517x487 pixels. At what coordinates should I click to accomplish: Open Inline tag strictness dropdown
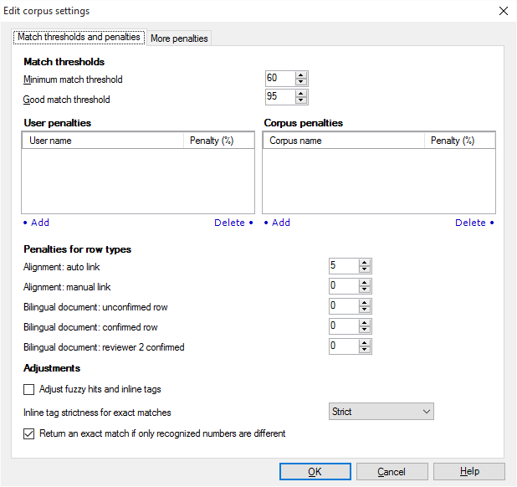[379, 412]
